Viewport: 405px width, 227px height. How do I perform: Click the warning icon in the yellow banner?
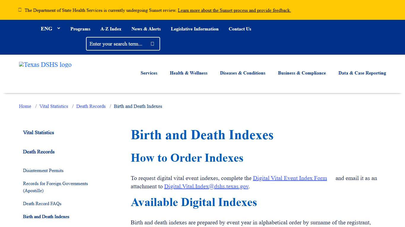[x=20, y=10]
